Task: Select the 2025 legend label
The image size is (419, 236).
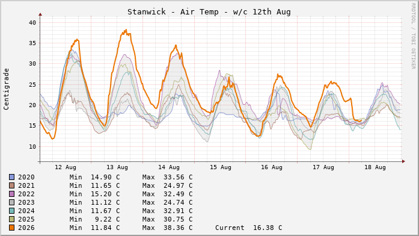Action: click(26, 219)
